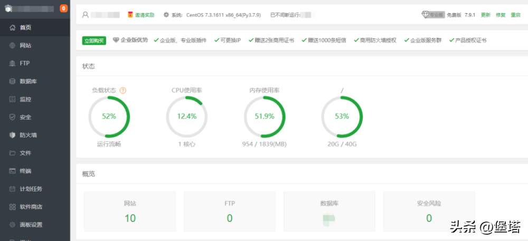Click the 更新 update link
The width and height of the screenshot is (528, 241).
point(486,15)
